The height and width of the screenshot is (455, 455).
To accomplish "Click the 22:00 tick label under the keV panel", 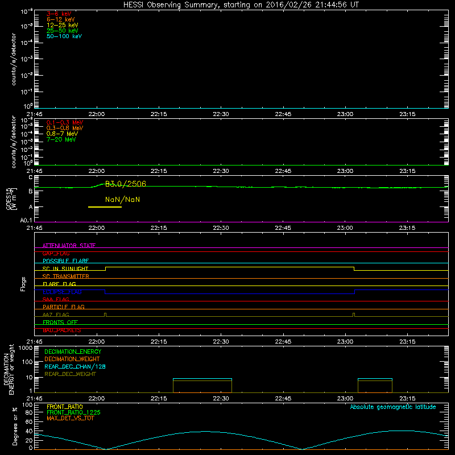I will 97,114.
